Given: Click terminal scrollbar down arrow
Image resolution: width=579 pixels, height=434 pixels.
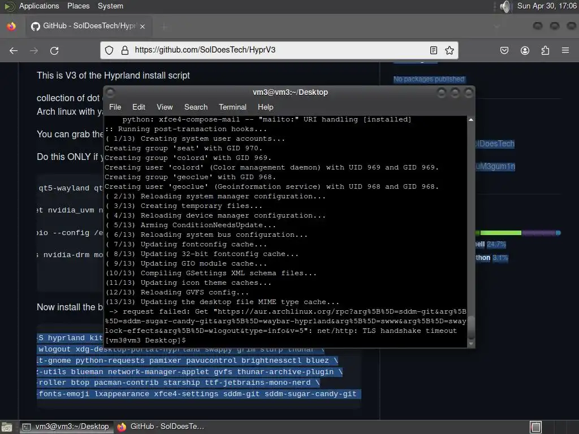Looking at the screenshot, I should coord(471,344).
